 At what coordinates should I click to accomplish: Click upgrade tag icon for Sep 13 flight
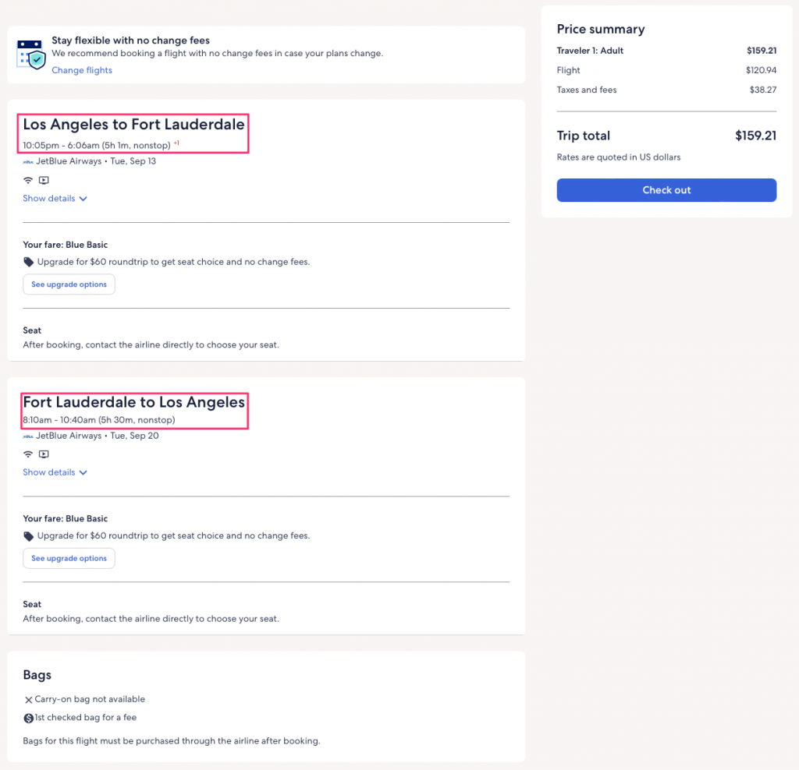click(x=28, y=262)
